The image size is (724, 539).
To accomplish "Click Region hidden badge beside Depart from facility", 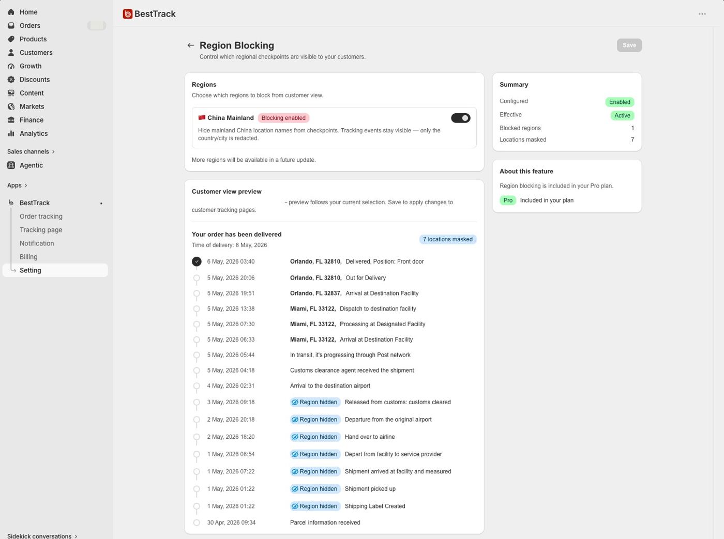I will click(314, 454).
